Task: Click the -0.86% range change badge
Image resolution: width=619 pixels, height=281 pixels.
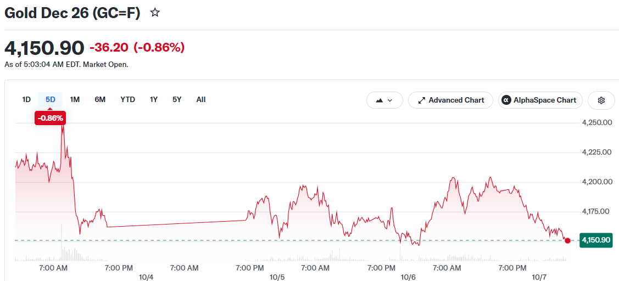Action: click(x=50, y=118)
